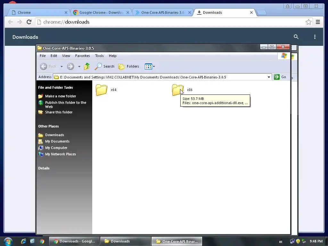Switch to the Google Chrome - Download tab
This screenshot has width=328, height=246.
pos(101,12)
